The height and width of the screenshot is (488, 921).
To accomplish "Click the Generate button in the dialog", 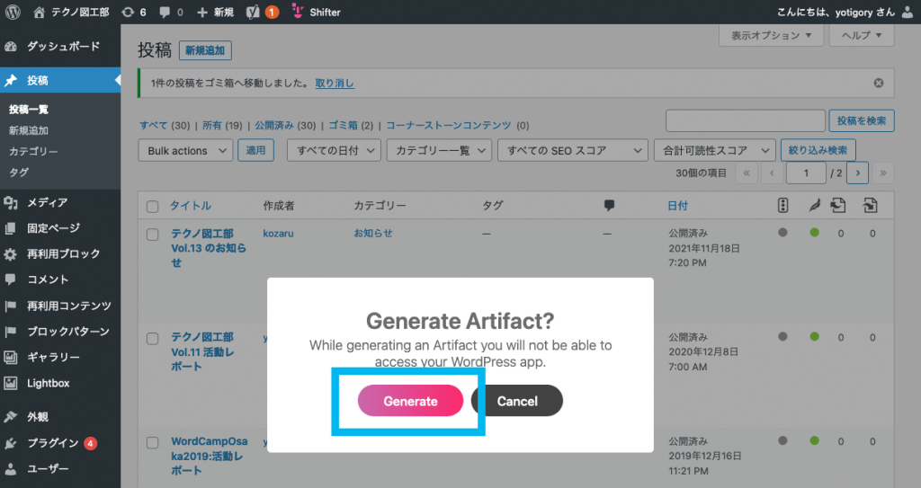I will [410, 401].
